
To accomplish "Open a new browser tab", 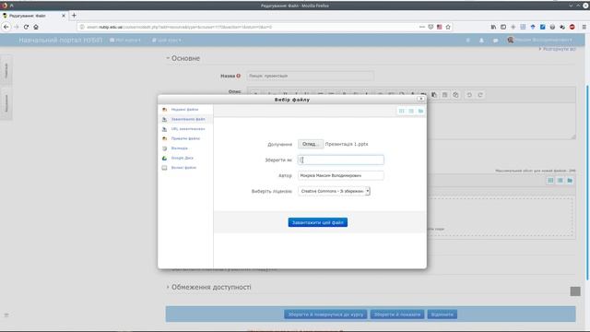I will point(74,16).
